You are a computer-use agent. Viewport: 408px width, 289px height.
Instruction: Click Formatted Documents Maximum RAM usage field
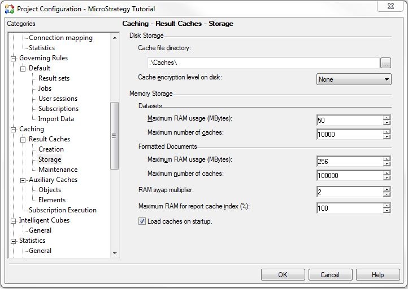(x=350, y=161)
